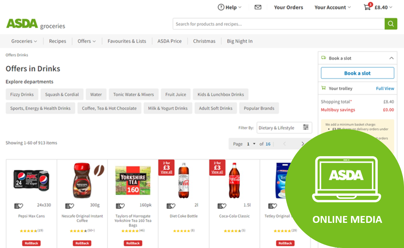The height and width of the screenshot is (248, 404).
Task: Browse the Fizzy Drinks department
Action: (22, 94)
